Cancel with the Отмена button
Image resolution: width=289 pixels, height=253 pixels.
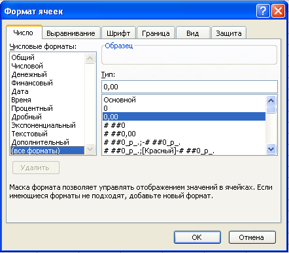(252, 237)
